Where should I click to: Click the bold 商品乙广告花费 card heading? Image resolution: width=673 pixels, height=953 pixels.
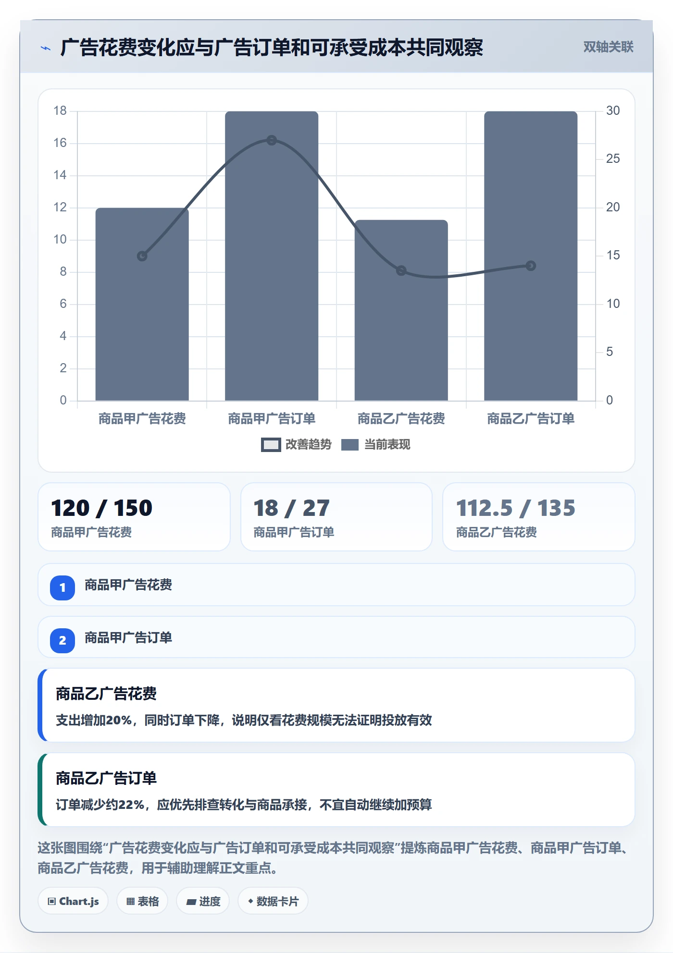[x=106, y=694]
